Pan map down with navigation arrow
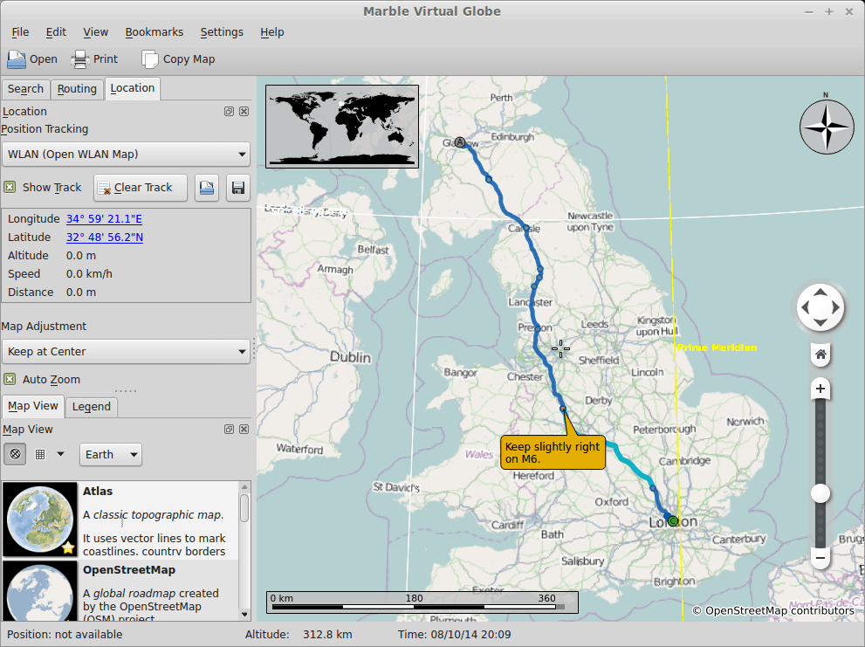 pos(820,322)
